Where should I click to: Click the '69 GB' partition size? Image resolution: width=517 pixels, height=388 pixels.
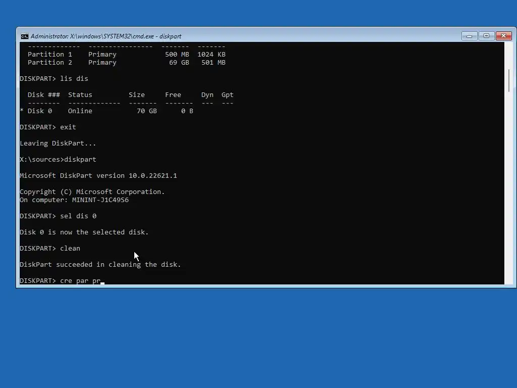click(179, 62)
